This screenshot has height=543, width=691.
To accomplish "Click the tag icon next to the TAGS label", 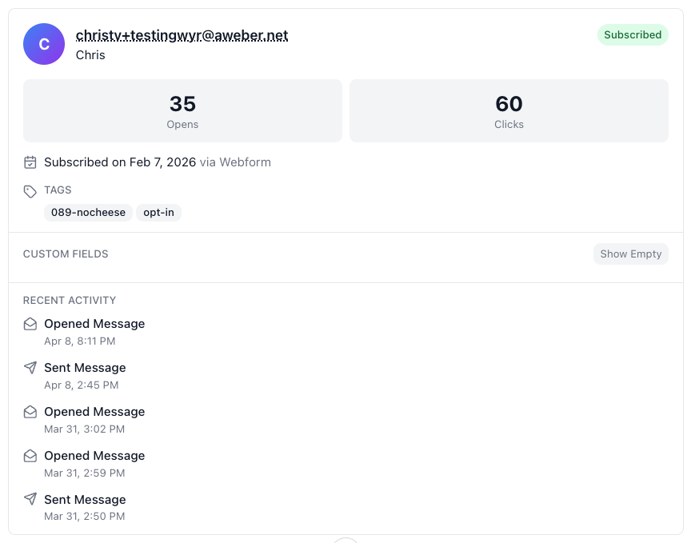I will 30,190.
